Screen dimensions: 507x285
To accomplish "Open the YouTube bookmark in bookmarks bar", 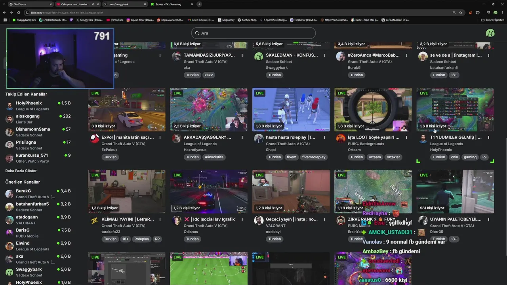I will 115,20.
